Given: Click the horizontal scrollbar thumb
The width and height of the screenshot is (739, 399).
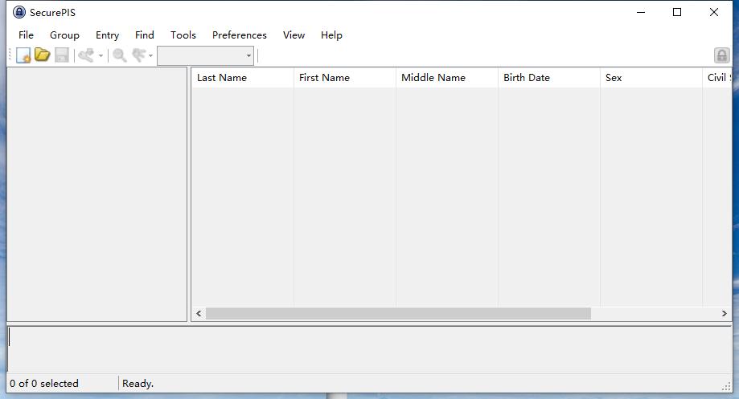Looking at the screenshot, I should [x=398, y=314].
